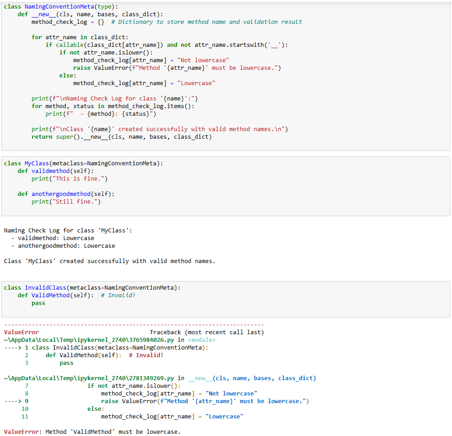Viewport: 452px width, 436px height.
Task: Click output line '- anothergoodmethod: Lowercase'
Action: point(63,246)
